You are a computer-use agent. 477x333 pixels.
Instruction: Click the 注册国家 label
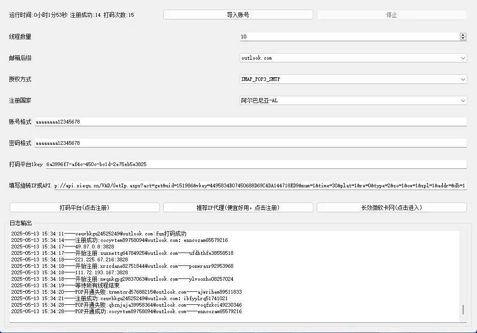20,100
